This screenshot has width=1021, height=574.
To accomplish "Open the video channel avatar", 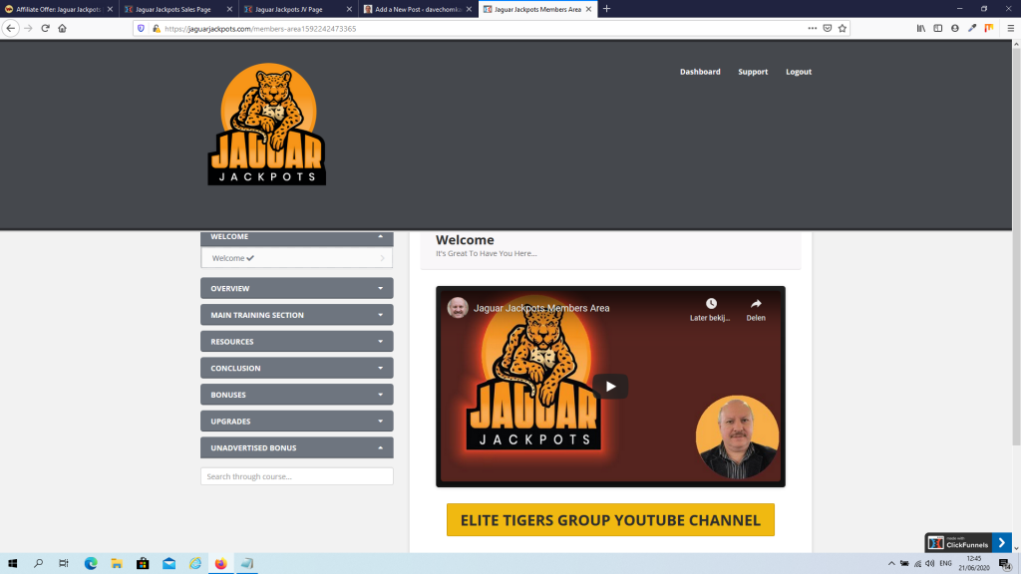I will point(458,308).
